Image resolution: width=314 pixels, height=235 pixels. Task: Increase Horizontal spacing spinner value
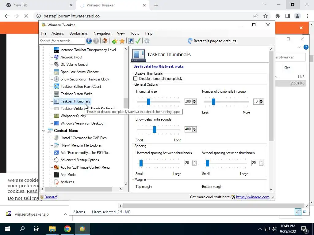[194, 162]
